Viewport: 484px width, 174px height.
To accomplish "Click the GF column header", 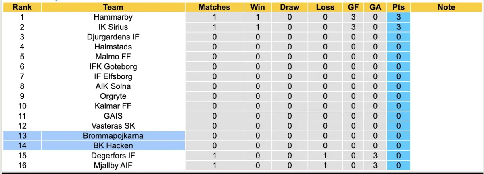I will point(353,7).
